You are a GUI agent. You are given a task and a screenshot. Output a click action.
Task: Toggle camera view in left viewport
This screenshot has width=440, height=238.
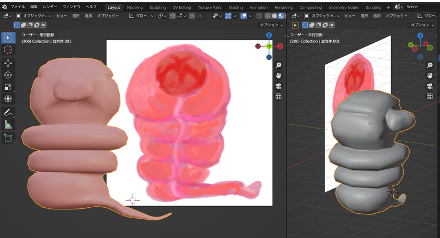[x=278, y=86]
